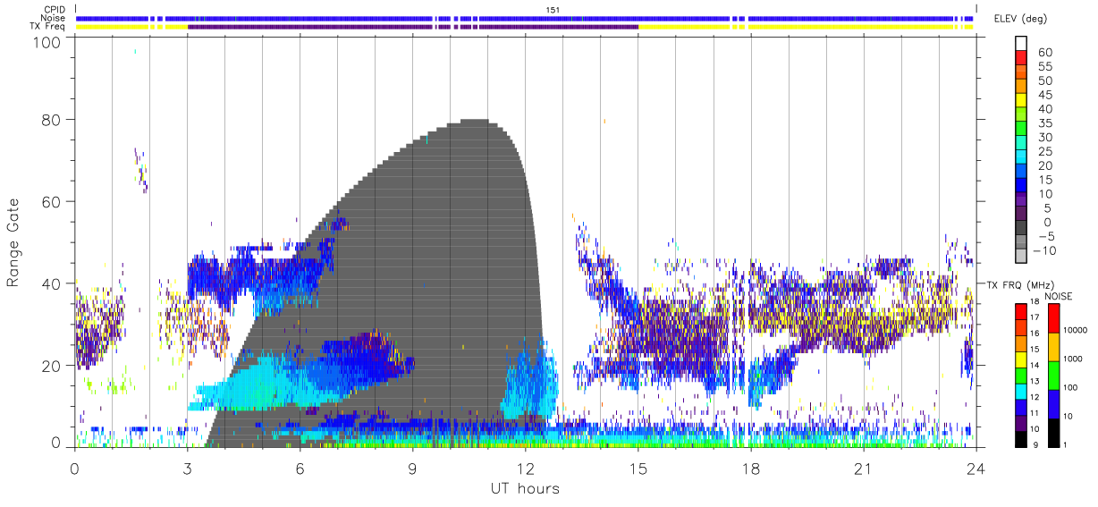Screen dimensions: 1098x507
Task: Click the black 9 MHz swatch in TX FRQ legend
Action: point(1020,437)
